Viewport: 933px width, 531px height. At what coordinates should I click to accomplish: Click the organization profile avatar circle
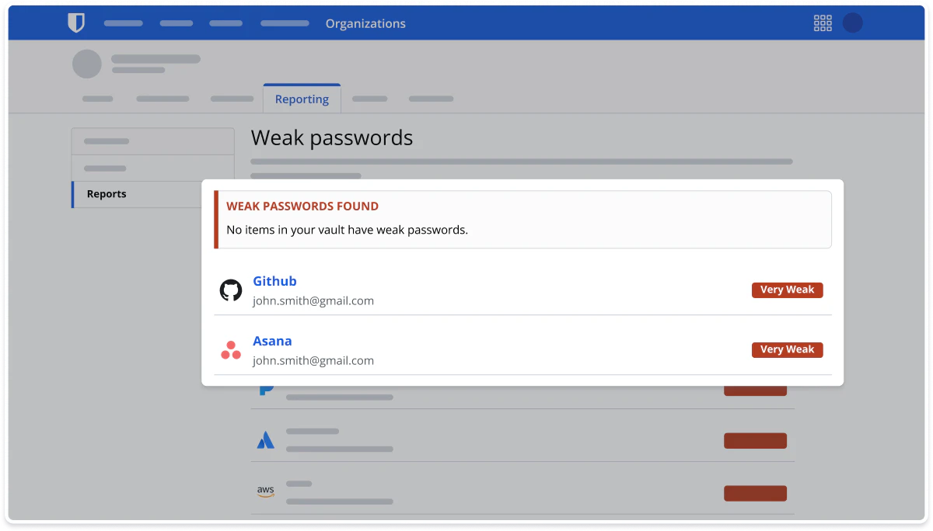click(87, 64)
